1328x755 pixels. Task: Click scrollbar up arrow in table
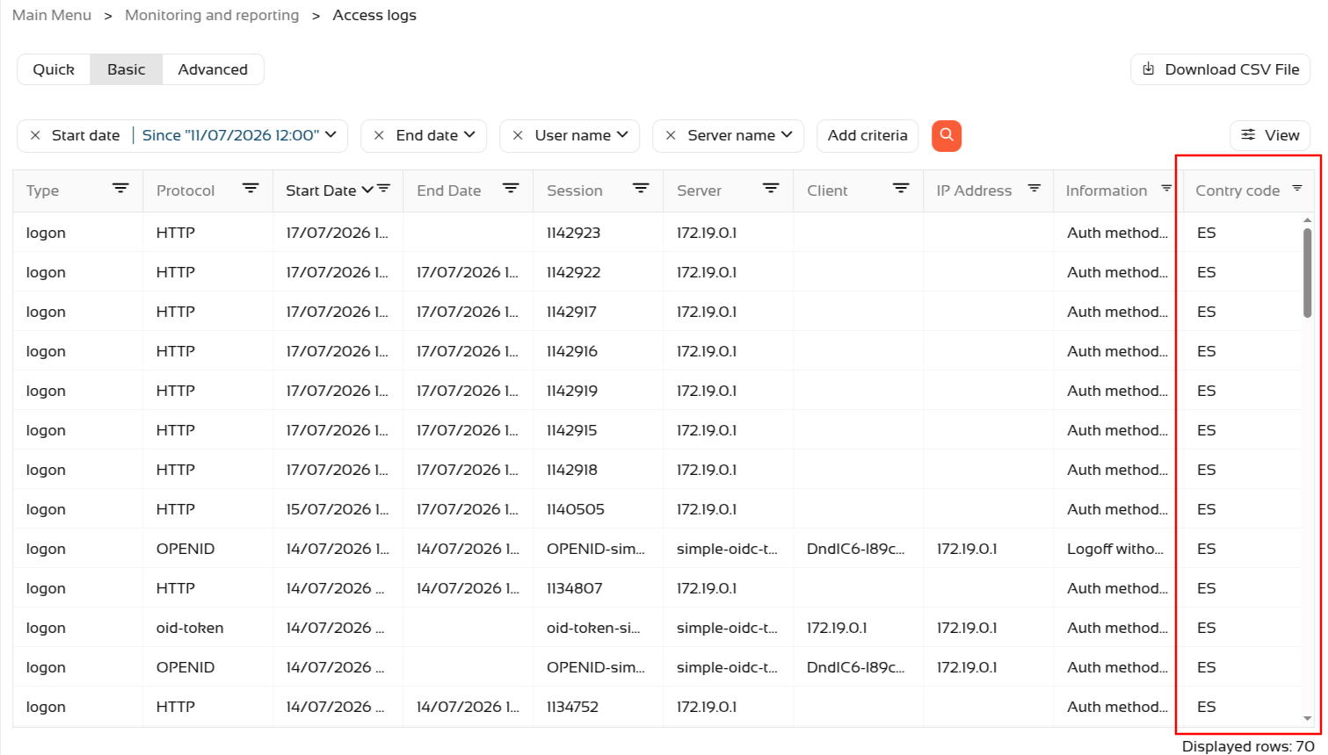pos(1307,220)
